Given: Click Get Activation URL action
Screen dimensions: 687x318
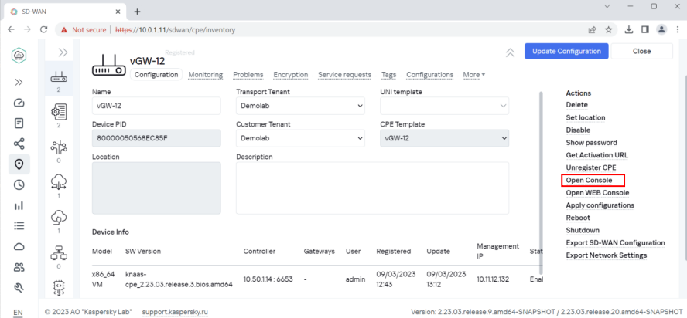Looking at the screenshot, I should click(x=596, y=155).
